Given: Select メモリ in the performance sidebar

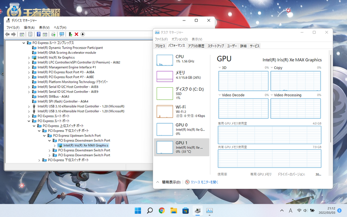Looking at the screenshot, I should coord(181,76).
